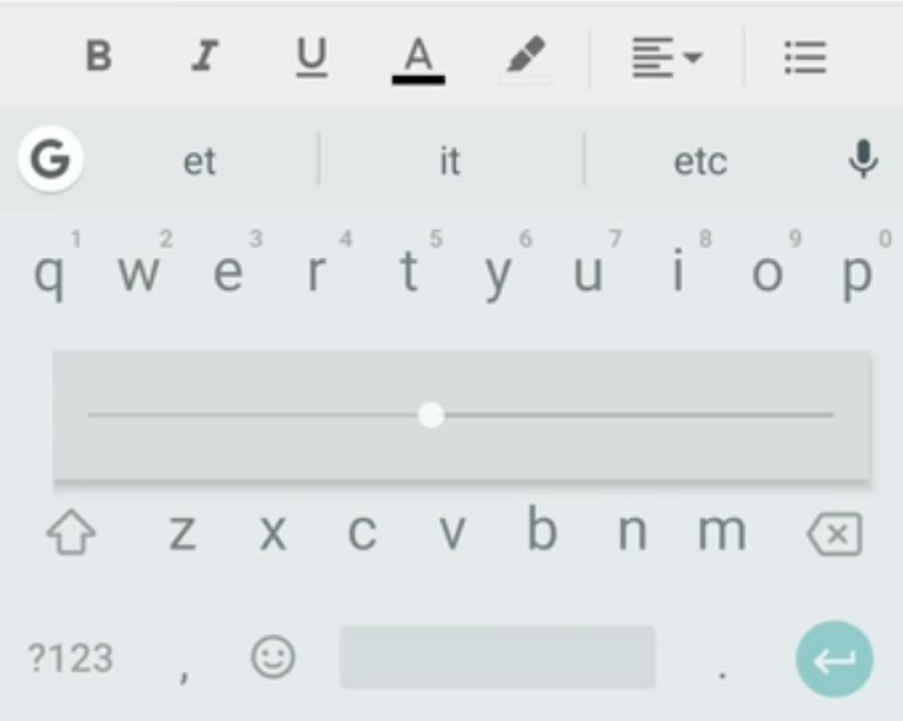Switch to the ?123 symbols keyboard
The image size is (903, 721).
[70, 658]
